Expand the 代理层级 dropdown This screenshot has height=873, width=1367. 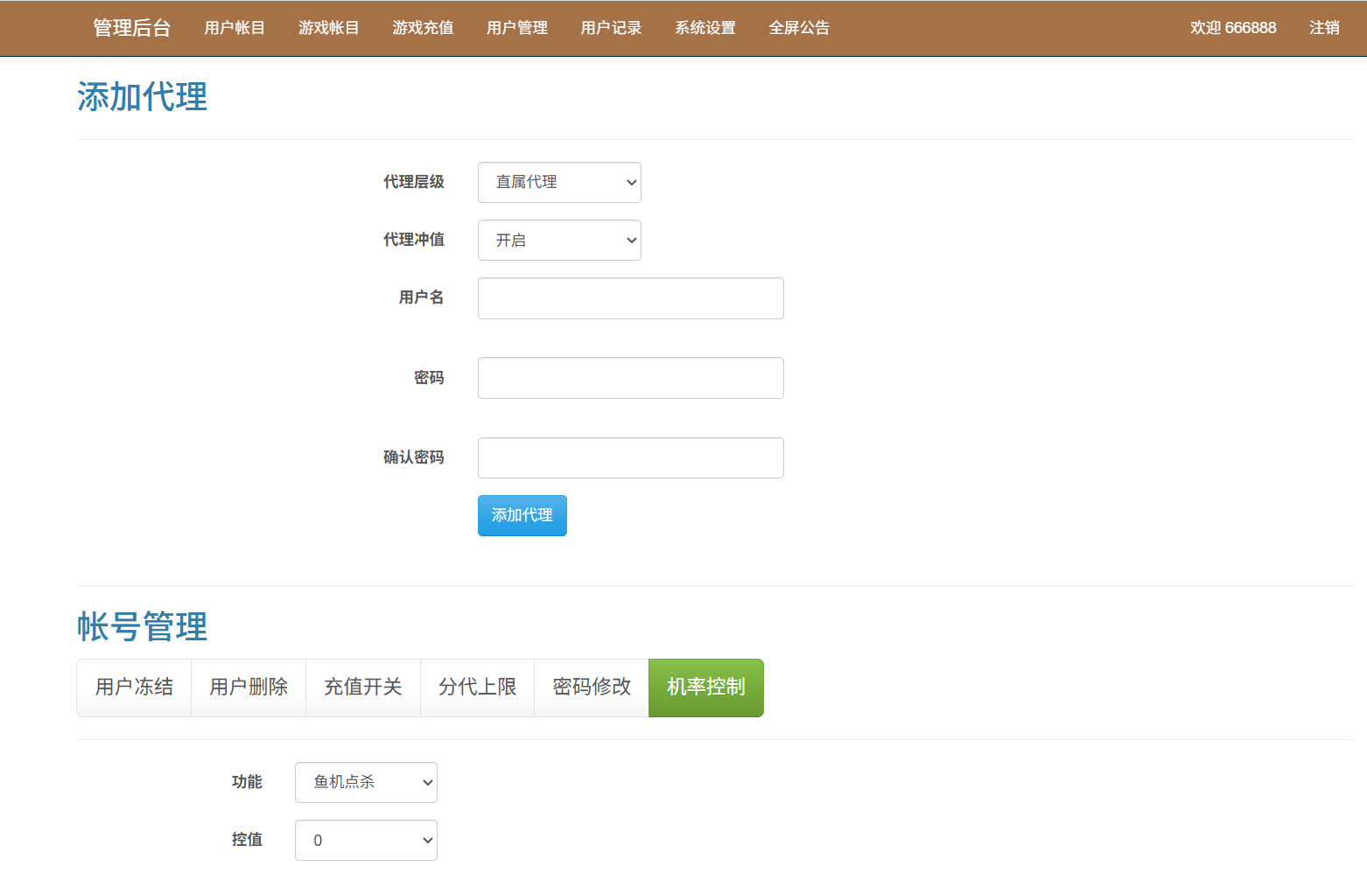pyautogui.click(x=559, y=182)
